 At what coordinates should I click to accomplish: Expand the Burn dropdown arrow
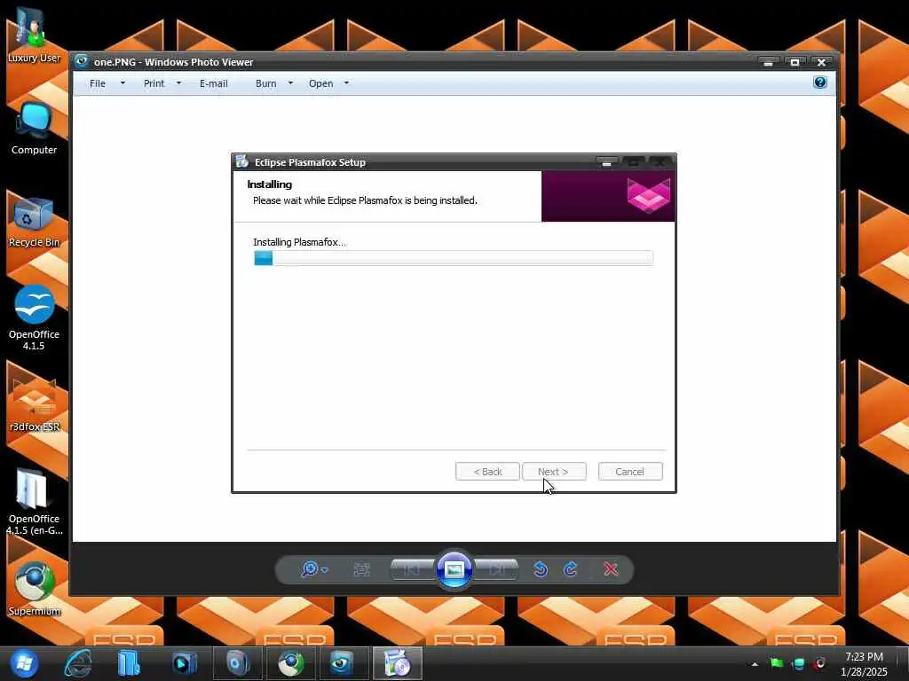tap(290, 83)
